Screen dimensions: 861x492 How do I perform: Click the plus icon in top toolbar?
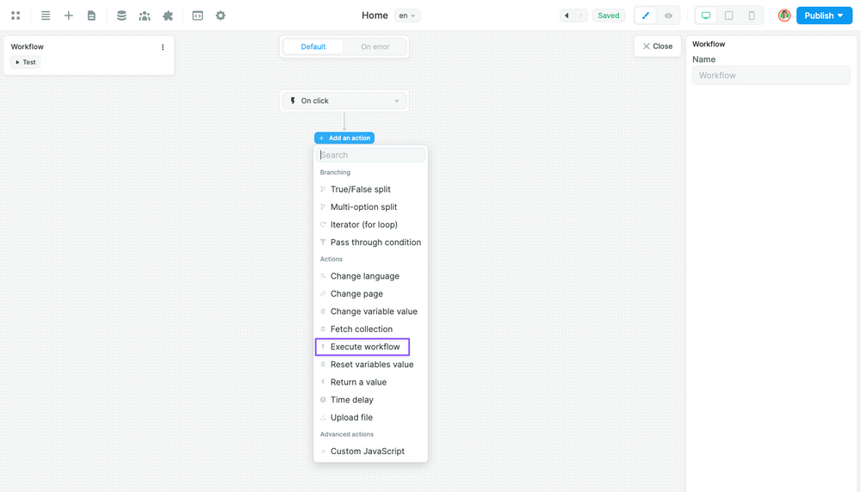pyautogui.click(x=68, y=15)
